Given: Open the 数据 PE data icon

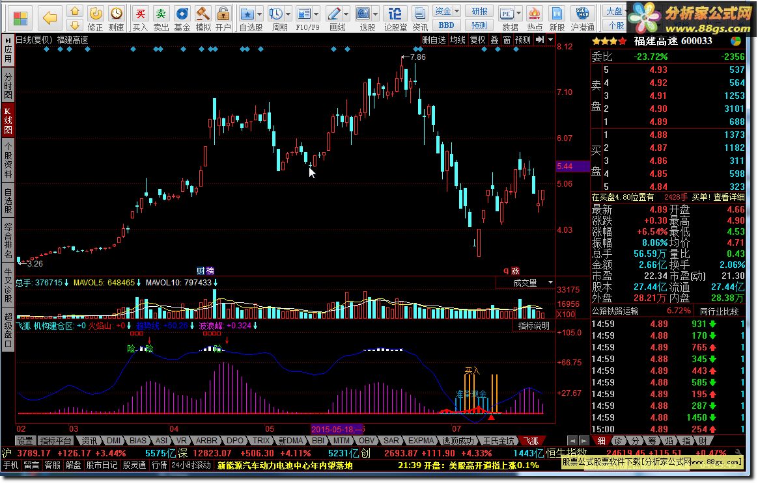Looking at the screenshot, I should pos(507,18).
